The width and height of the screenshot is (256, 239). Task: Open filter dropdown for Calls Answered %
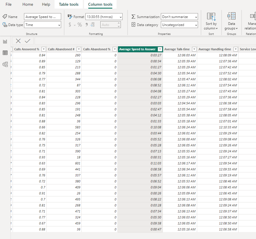(44, 49)
